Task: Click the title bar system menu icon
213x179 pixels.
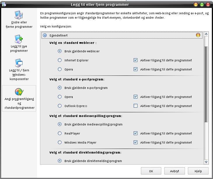Action: coord(4,4)
